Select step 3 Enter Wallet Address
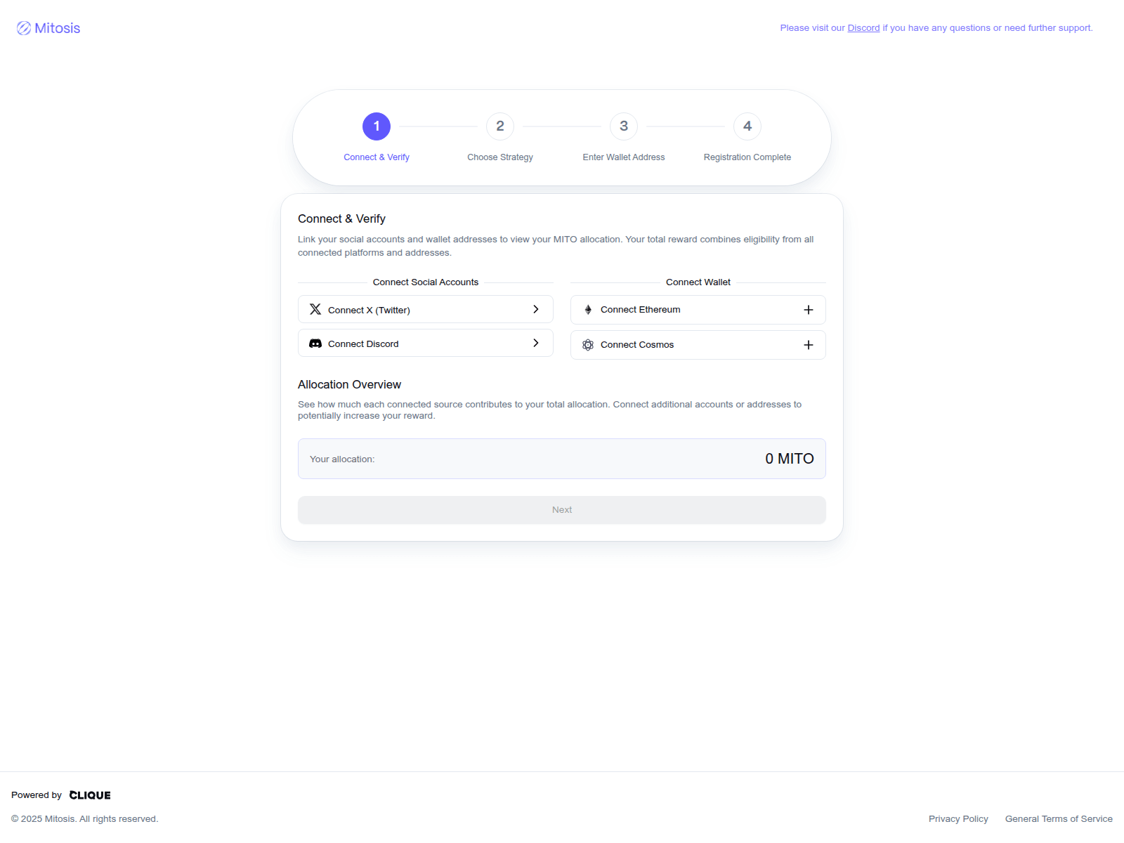The width and height of the screenshot is (1124, 843). coord(623,126)
